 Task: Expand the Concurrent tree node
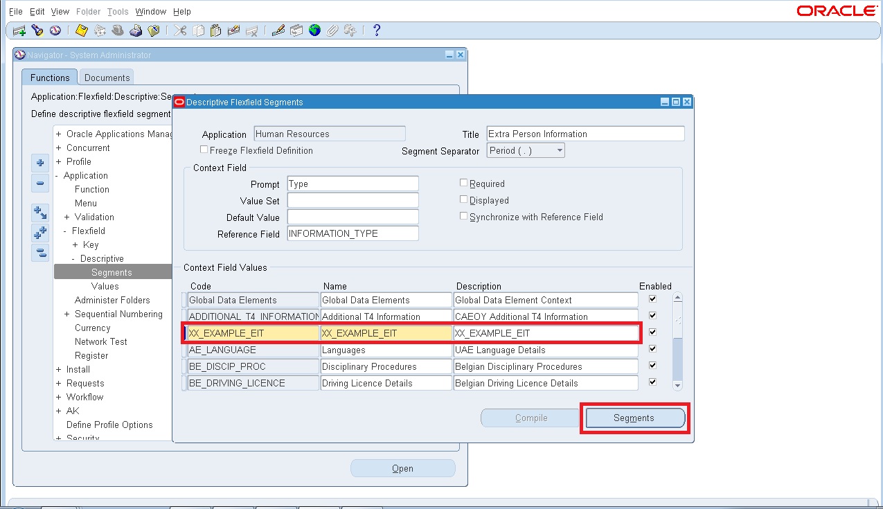click(x=59, y=148)
